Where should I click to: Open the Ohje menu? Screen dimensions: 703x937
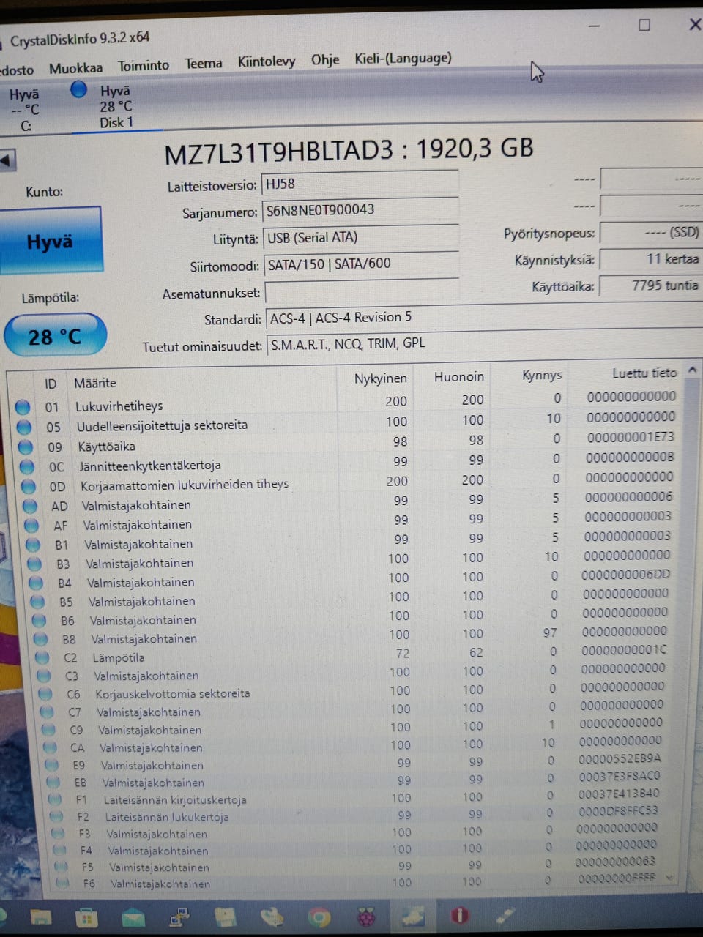coord(324,59)
